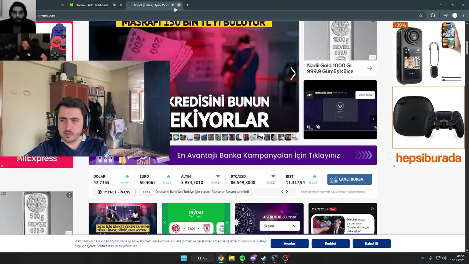The height and width of the screenshot is (264, 469).
Task: Pause the itemsatis video ad
Action: [x=309, y=126]
